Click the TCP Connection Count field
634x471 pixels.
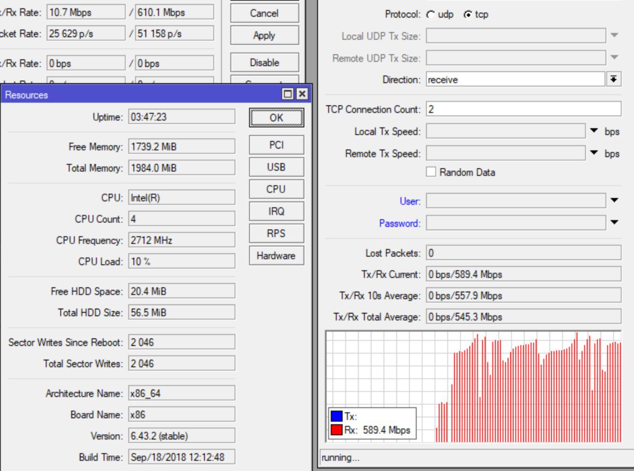(x=523, y=109)
